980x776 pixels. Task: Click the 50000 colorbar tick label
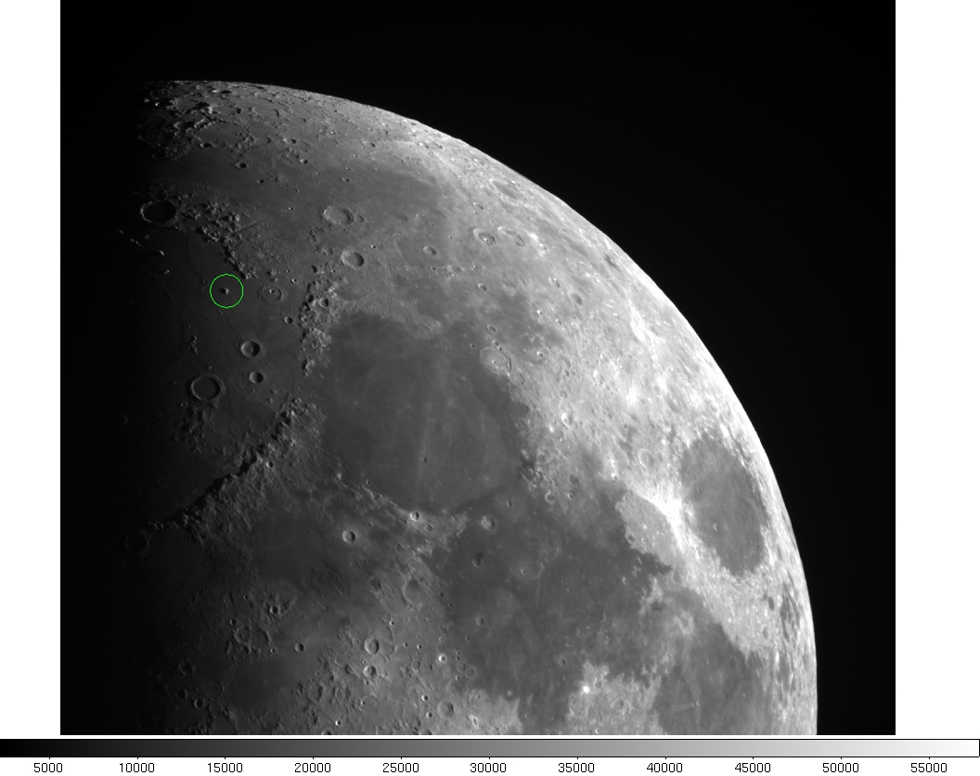[x=841, y=768]
